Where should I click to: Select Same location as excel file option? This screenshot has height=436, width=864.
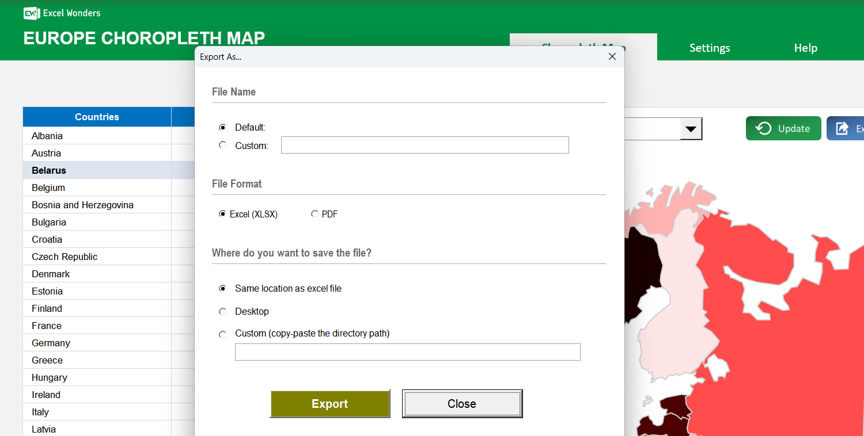(x=222, y=288)
